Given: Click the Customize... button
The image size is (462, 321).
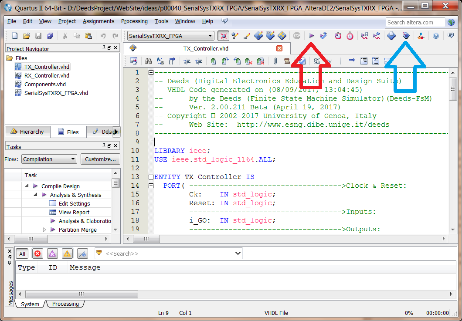Looking at the screenshot, I should point(100,159).
